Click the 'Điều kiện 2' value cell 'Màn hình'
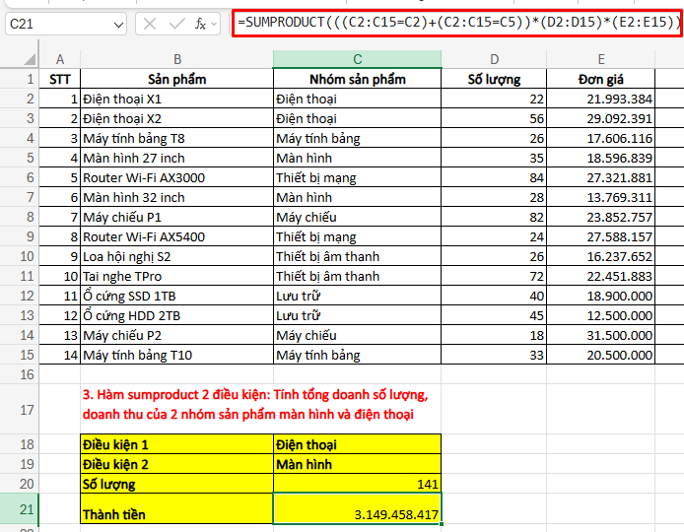This screenshot has width=684, height=532. click(x=357, y=464)
